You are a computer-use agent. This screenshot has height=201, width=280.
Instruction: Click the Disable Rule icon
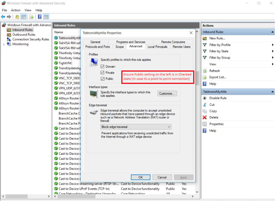(x=205, y=98)
